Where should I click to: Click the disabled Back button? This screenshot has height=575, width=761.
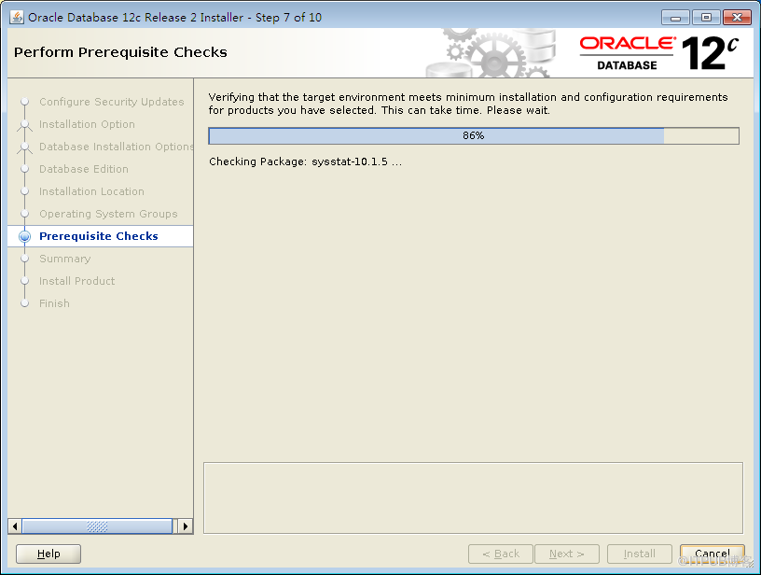501,554
